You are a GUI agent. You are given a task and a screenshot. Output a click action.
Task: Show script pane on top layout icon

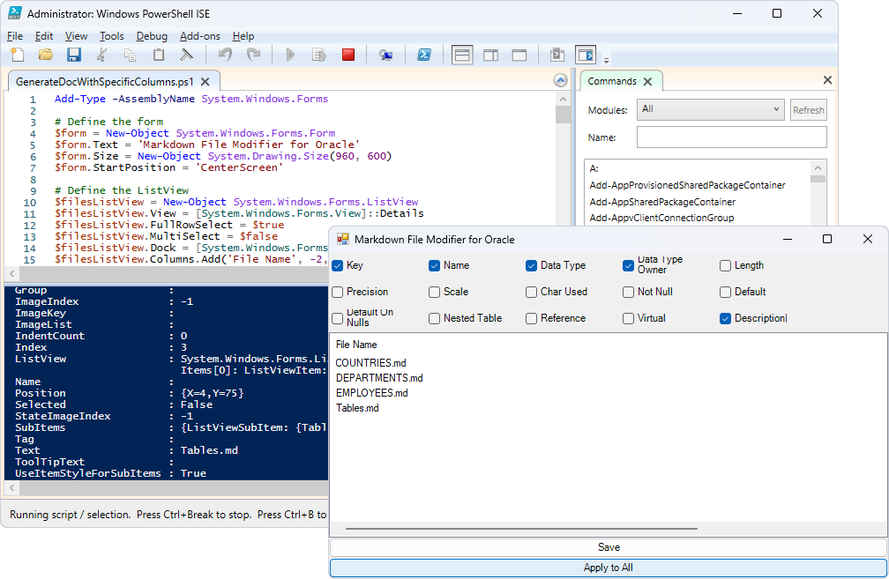(463, 55)
